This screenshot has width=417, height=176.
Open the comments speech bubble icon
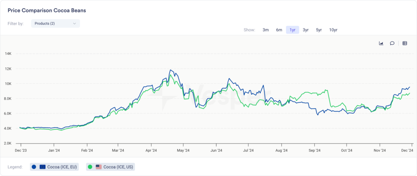(x=392, y=43)
